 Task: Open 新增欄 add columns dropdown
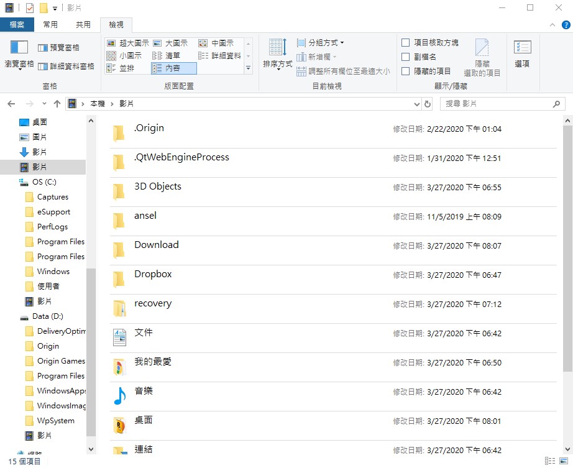pyautogui.click(x=316, y=57)
